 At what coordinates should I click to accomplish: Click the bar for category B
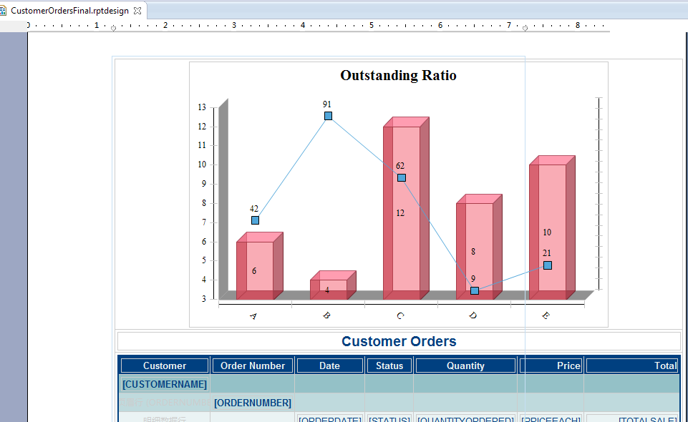[x=333, y=285]
